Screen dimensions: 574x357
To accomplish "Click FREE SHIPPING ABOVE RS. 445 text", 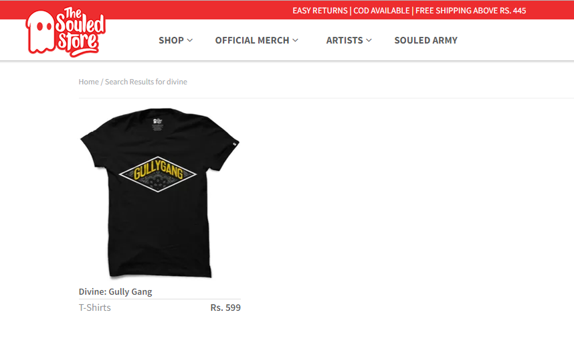I will (x=471, y=11).
